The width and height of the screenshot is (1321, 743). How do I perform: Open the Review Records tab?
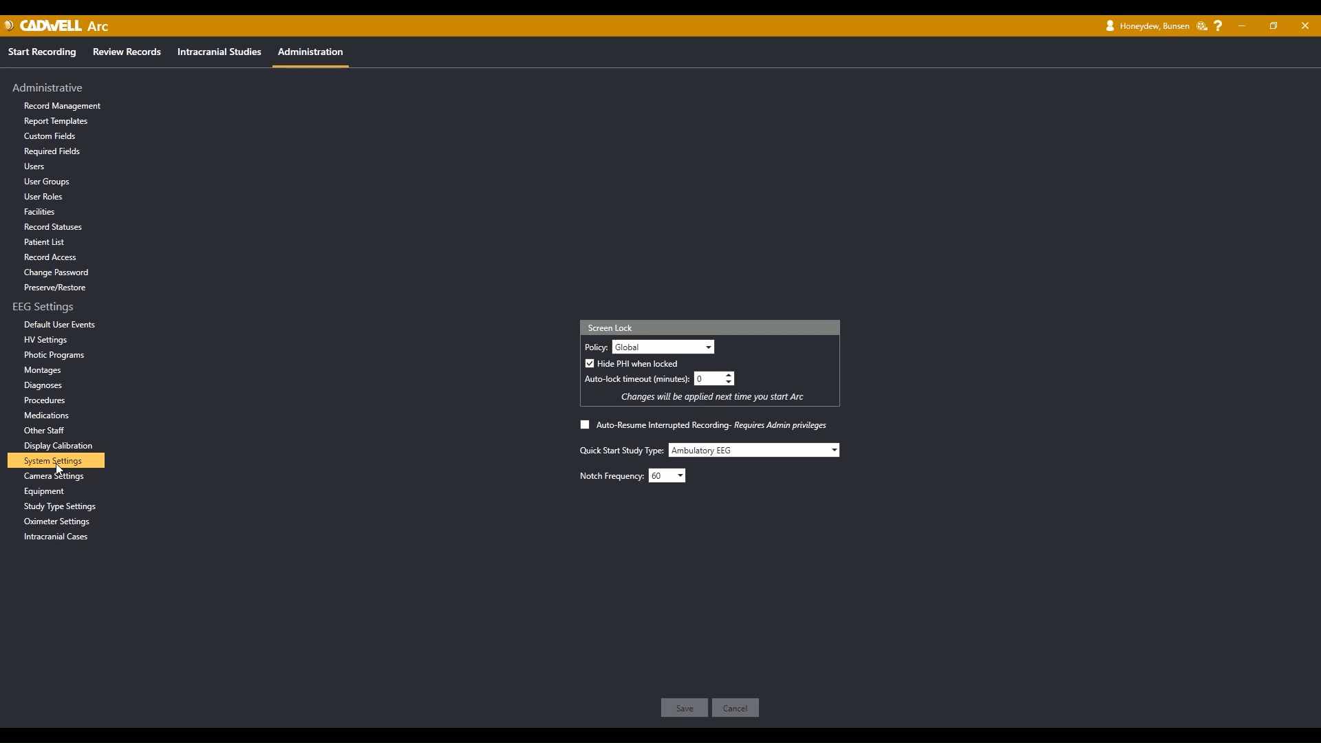[x=127, y=52]
